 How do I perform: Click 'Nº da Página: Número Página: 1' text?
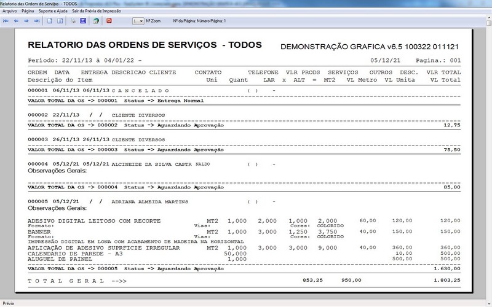199,21
